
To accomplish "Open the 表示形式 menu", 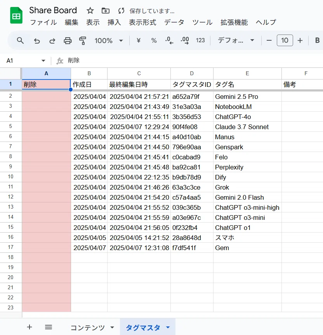I will tap(142, 22).
